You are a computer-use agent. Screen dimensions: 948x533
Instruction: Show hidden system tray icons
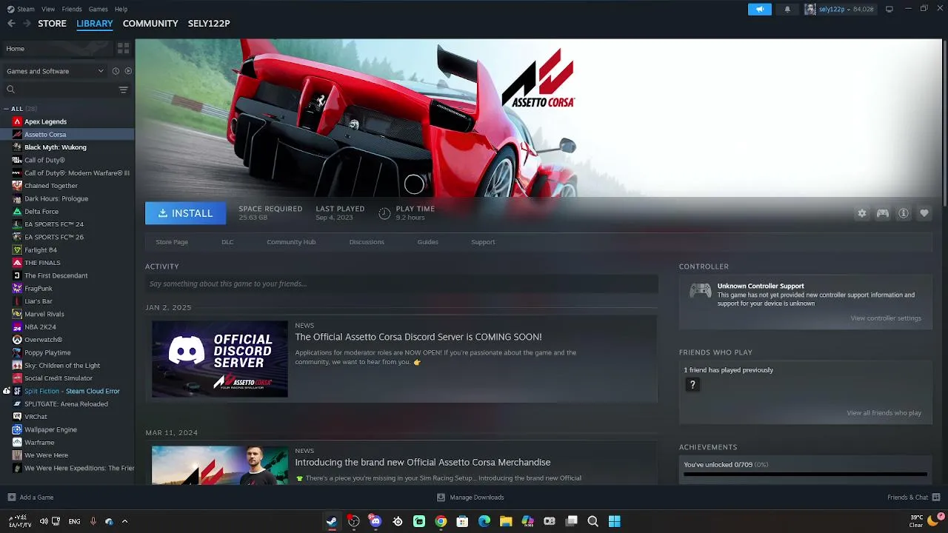pos(124,521)
